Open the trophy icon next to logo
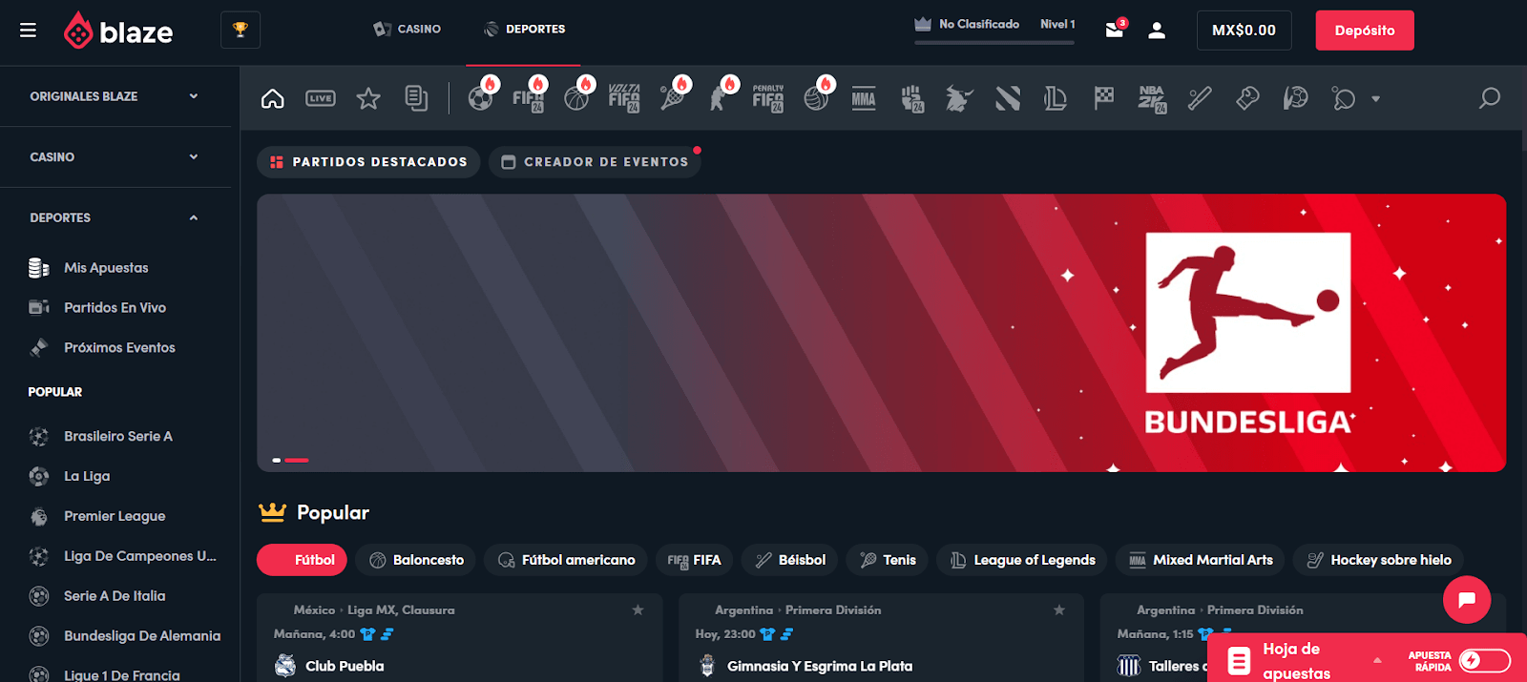 tap(241, 31)
